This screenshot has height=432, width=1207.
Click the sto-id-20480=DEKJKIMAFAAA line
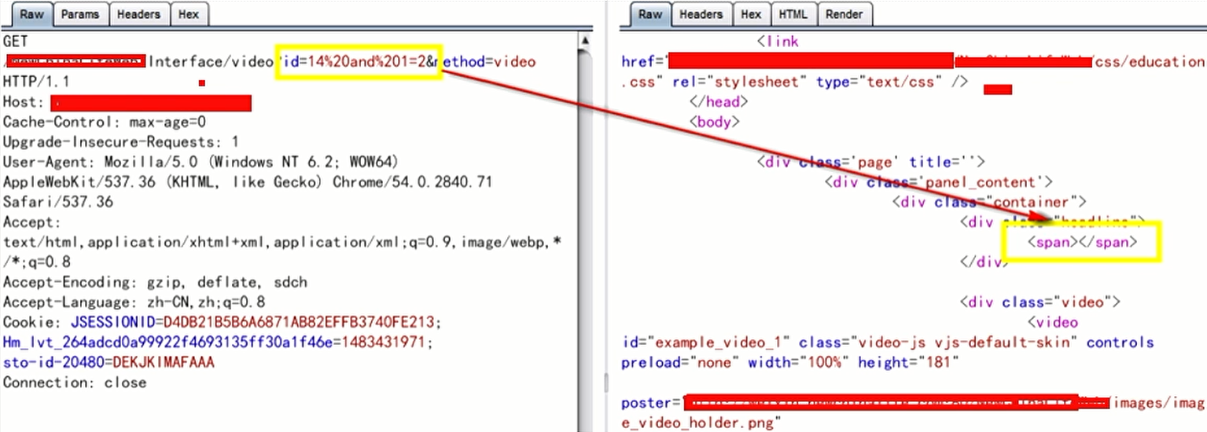click(x=109, y=363)
